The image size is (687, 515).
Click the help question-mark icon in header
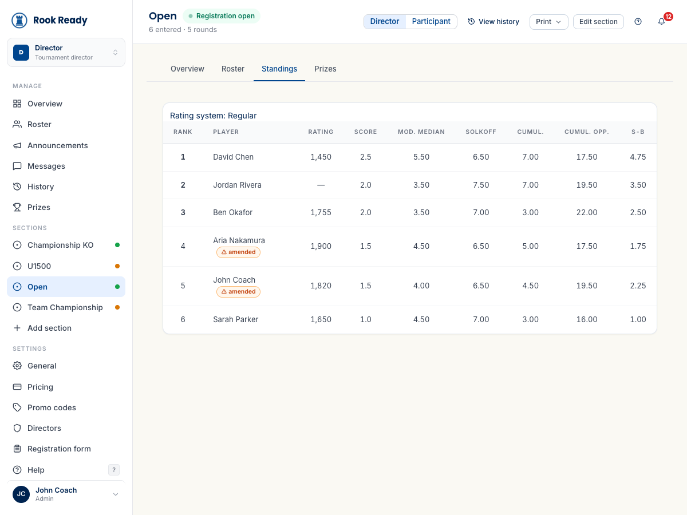click(x=638, y=22)
